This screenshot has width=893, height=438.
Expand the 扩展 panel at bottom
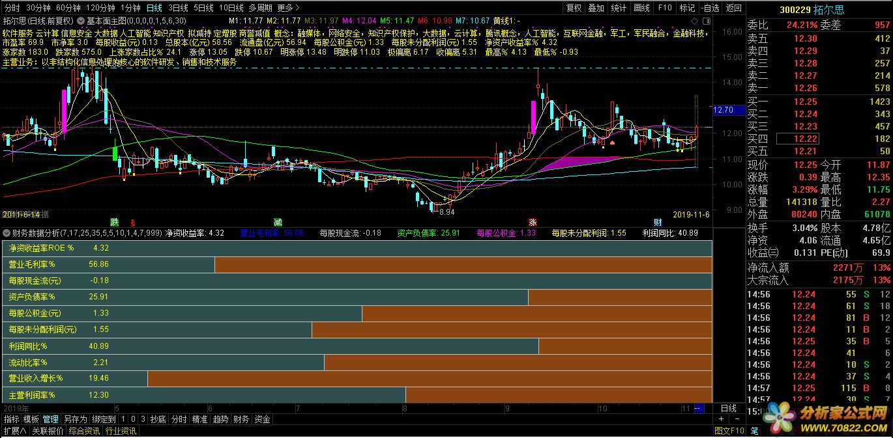pos(15,430)
